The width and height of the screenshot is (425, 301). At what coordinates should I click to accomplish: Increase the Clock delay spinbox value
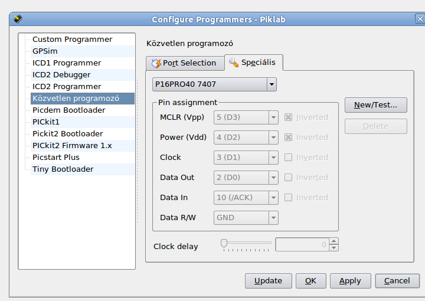[x=334, y=241]
